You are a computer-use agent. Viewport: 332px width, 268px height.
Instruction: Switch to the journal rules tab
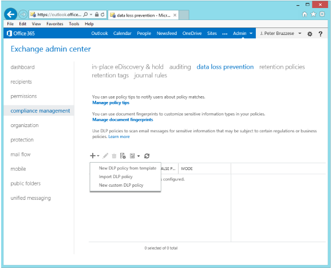[x=151, y=76]
